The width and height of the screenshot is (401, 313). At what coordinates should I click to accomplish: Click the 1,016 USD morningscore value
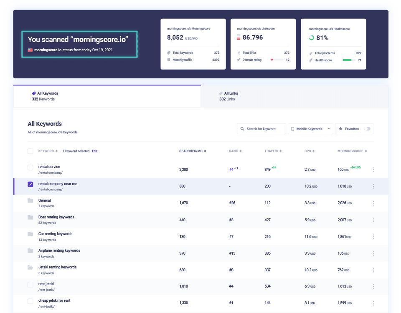point(345,186)
